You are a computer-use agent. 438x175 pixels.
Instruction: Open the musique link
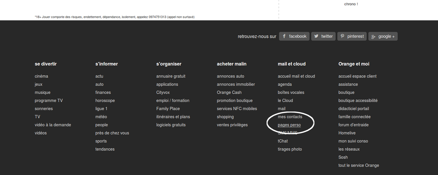click(43, 92)
